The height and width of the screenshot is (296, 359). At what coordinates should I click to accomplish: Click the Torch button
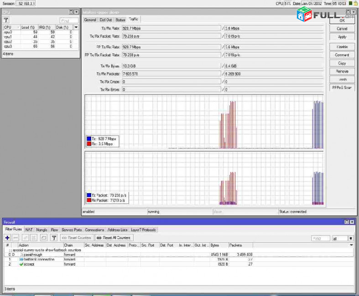(342, 80)
